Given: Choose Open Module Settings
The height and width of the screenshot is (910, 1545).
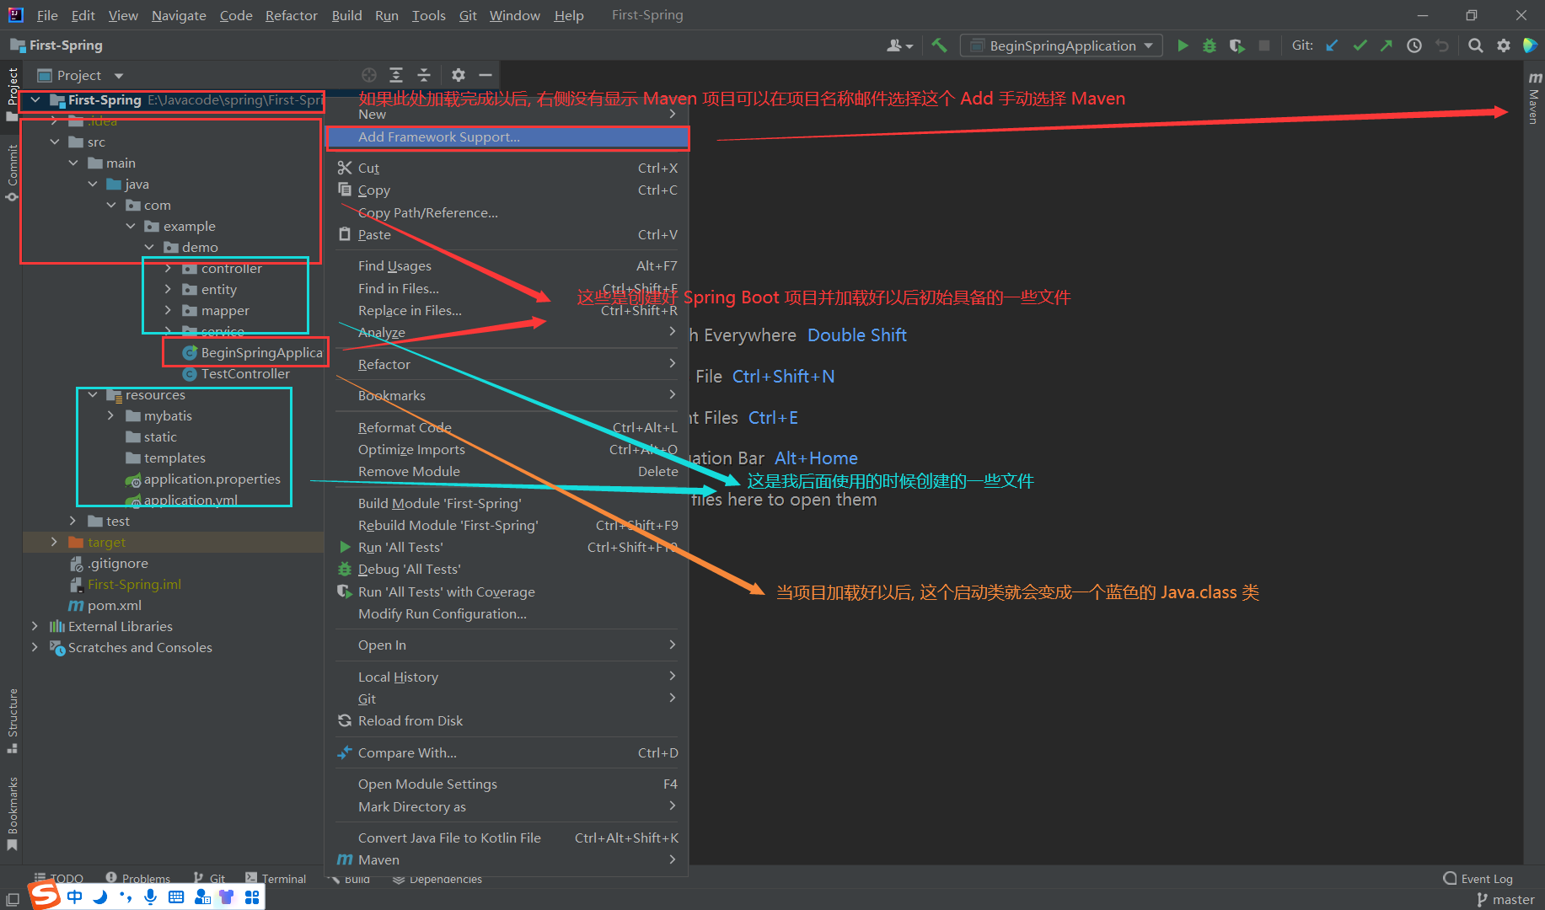Looking at the screenshot, I should pos(507,784).
